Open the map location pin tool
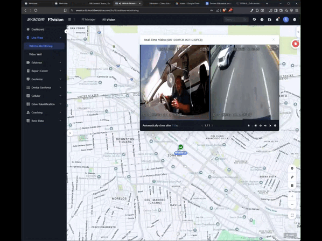This screenshot has height=241, width=322. click(292, 168)
